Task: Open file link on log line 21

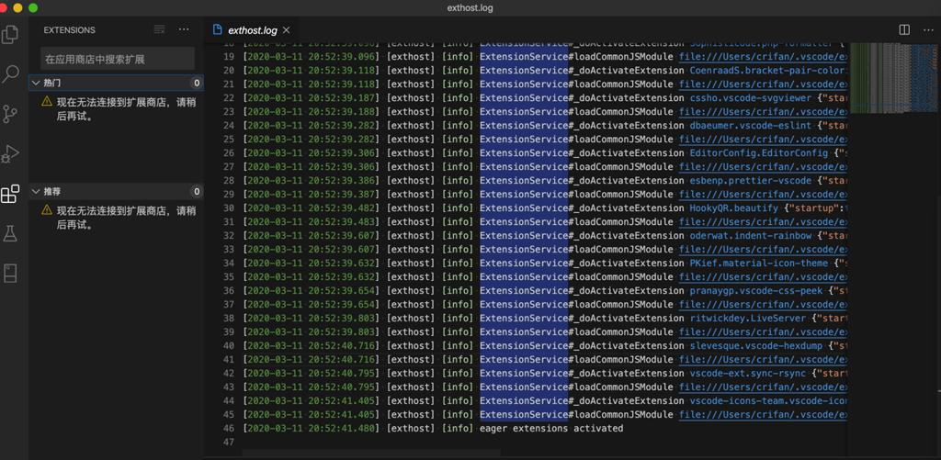Action: 763,84
